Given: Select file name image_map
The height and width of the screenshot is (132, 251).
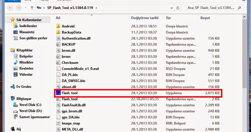Looking at the screenshot, I should coord(71,123).
